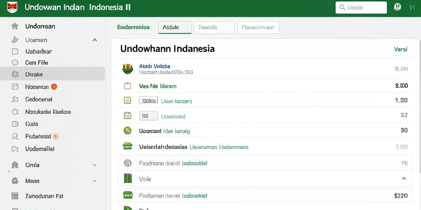Click the clipboard icon of Ves fiile row

pos(127,86)
